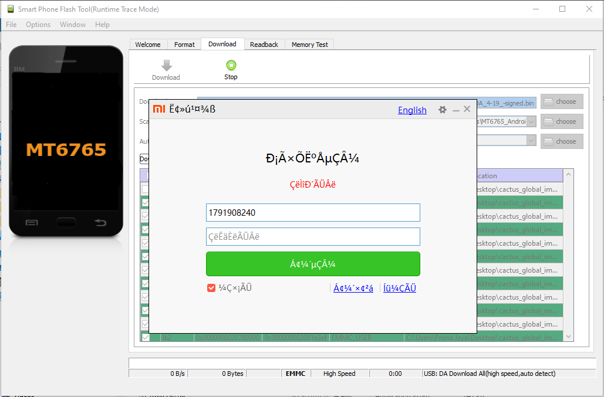Viewport: 604px width, 397px height.
Task: Click the green login button
Action: (x=313, y=264)
